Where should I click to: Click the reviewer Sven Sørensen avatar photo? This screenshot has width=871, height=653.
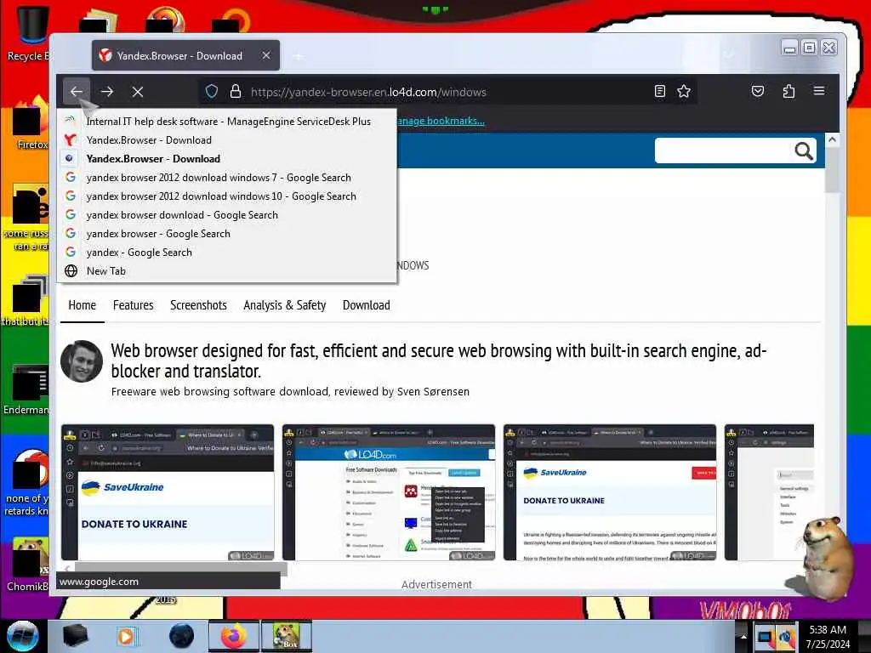click(x=82, y=361)
